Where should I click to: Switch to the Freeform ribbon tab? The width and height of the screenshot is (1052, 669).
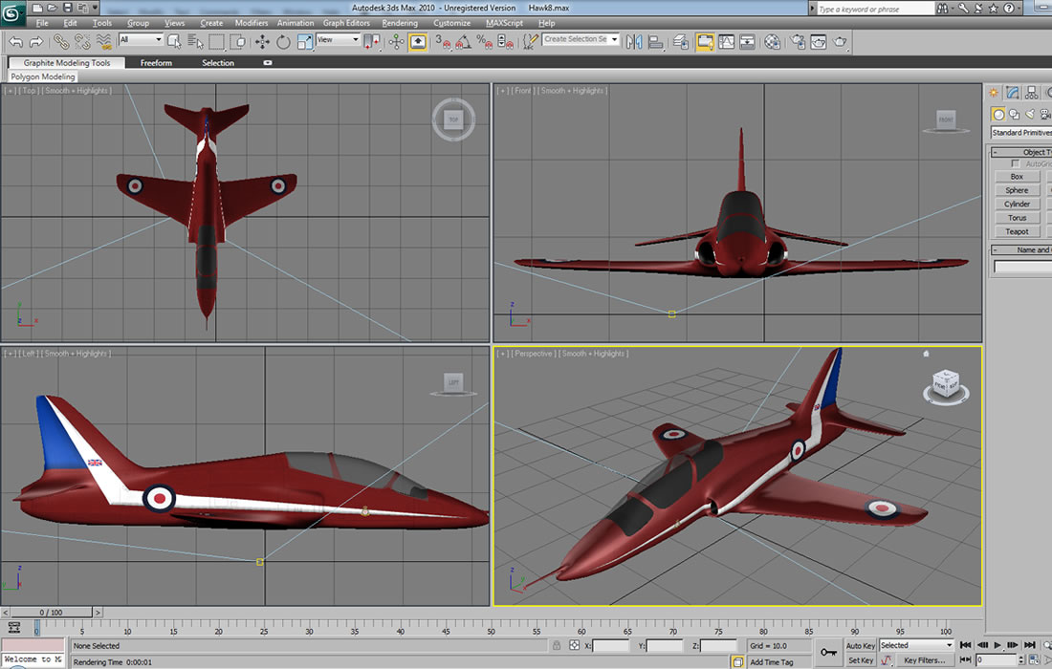coord(156,63)
